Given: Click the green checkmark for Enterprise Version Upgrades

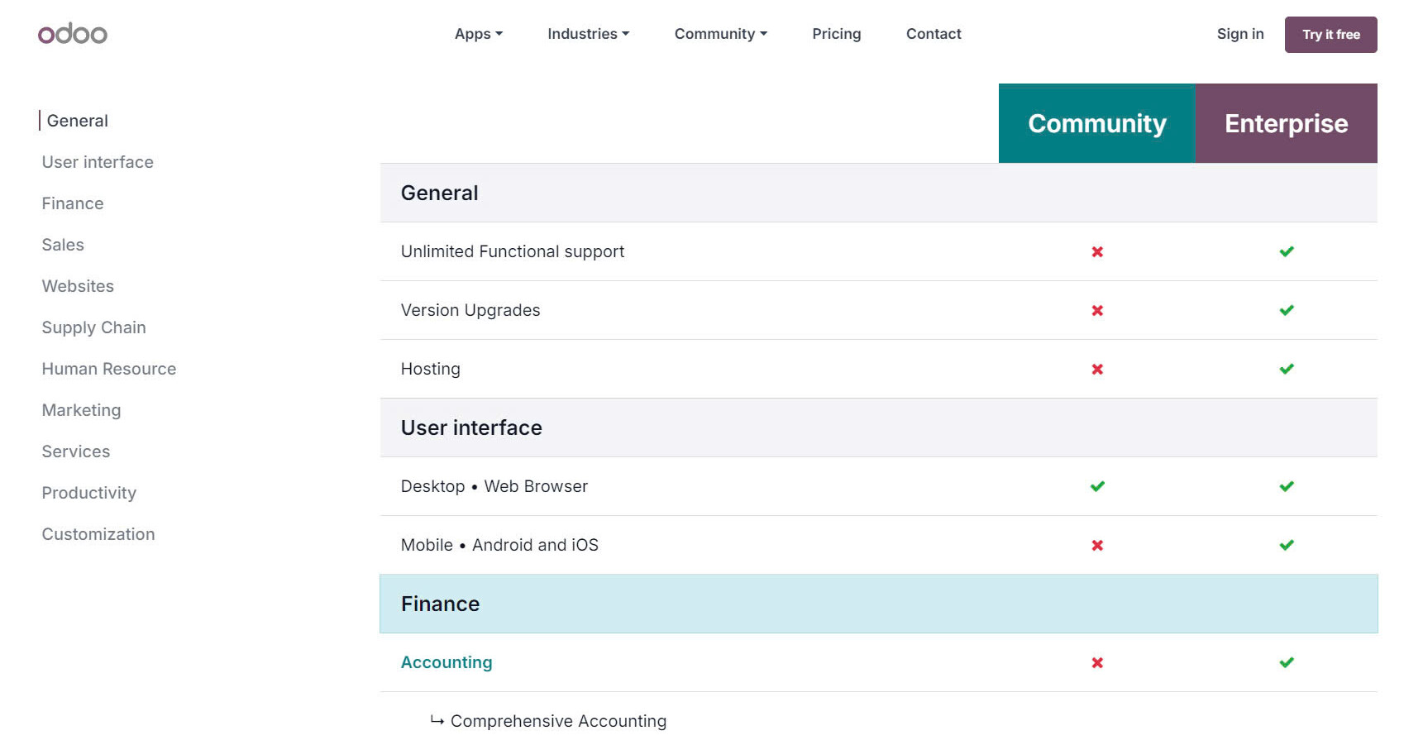Looking at the screenshot, I should [x=1287, y=310].
